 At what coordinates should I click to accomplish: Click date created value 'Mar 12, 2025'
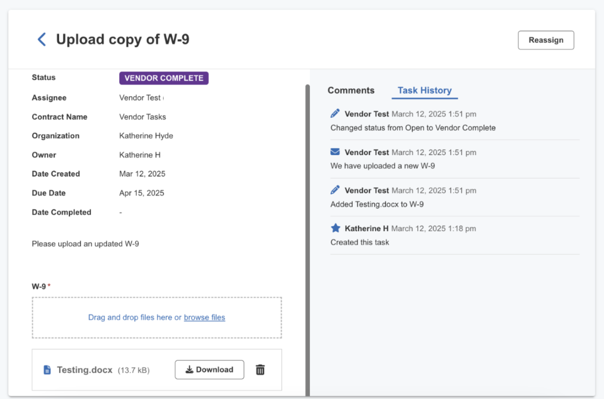[x=142, y=174]
